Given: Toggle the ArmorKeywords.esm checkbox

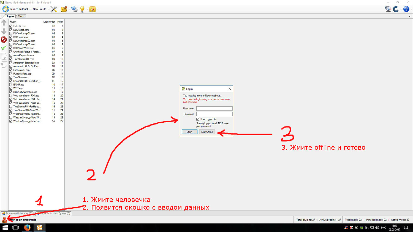Looking at the screenshot, I should [11, 55].
